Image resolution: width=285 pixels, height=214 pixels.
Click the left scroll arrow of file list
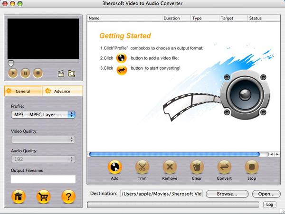point(272,154)
